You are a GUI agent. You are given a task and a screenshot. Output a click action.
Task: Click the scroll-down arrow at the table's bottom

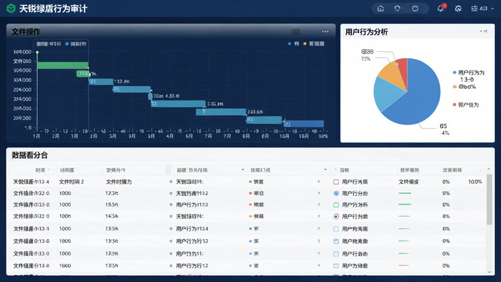pos(489,272)
